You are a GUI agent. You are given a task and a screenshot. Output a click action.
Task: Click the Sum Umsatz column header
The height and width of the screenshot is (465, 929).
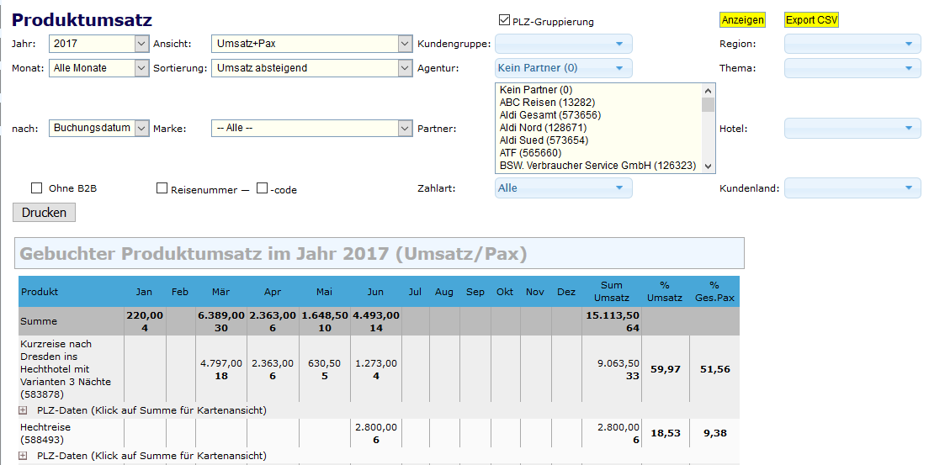pyautogui.click(x=611, y=292)
